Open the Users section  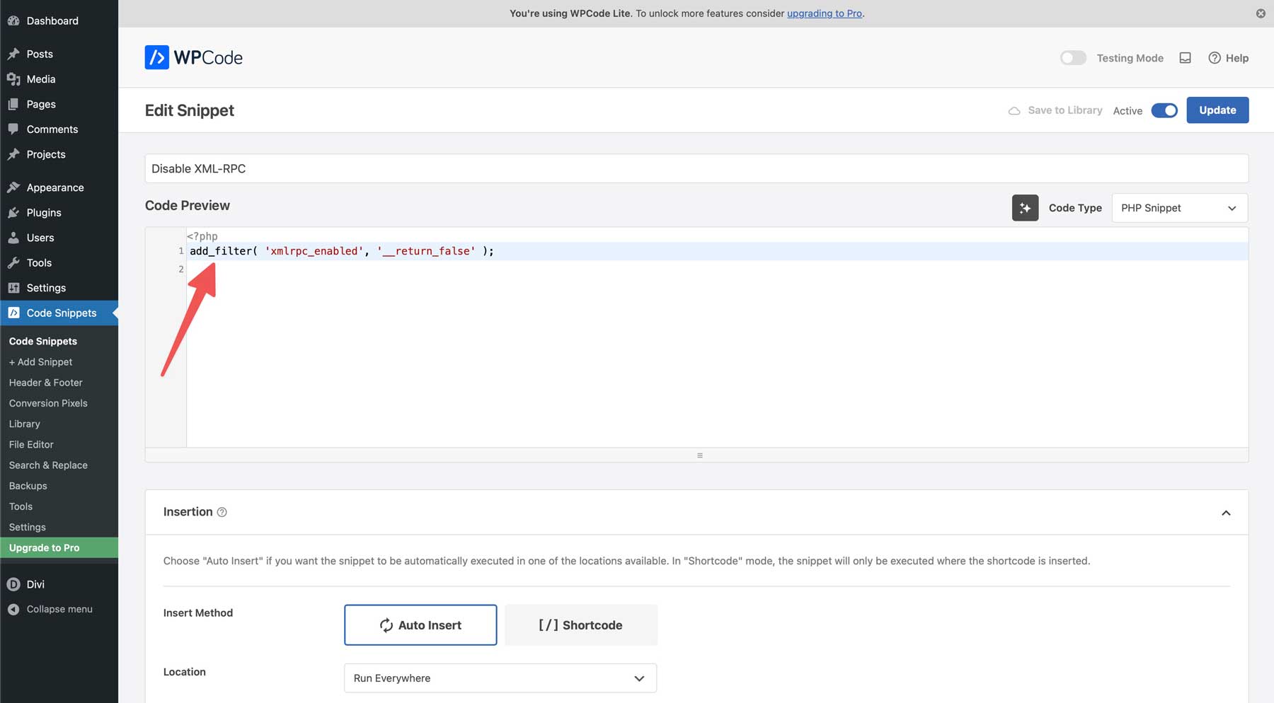[40, 238]
